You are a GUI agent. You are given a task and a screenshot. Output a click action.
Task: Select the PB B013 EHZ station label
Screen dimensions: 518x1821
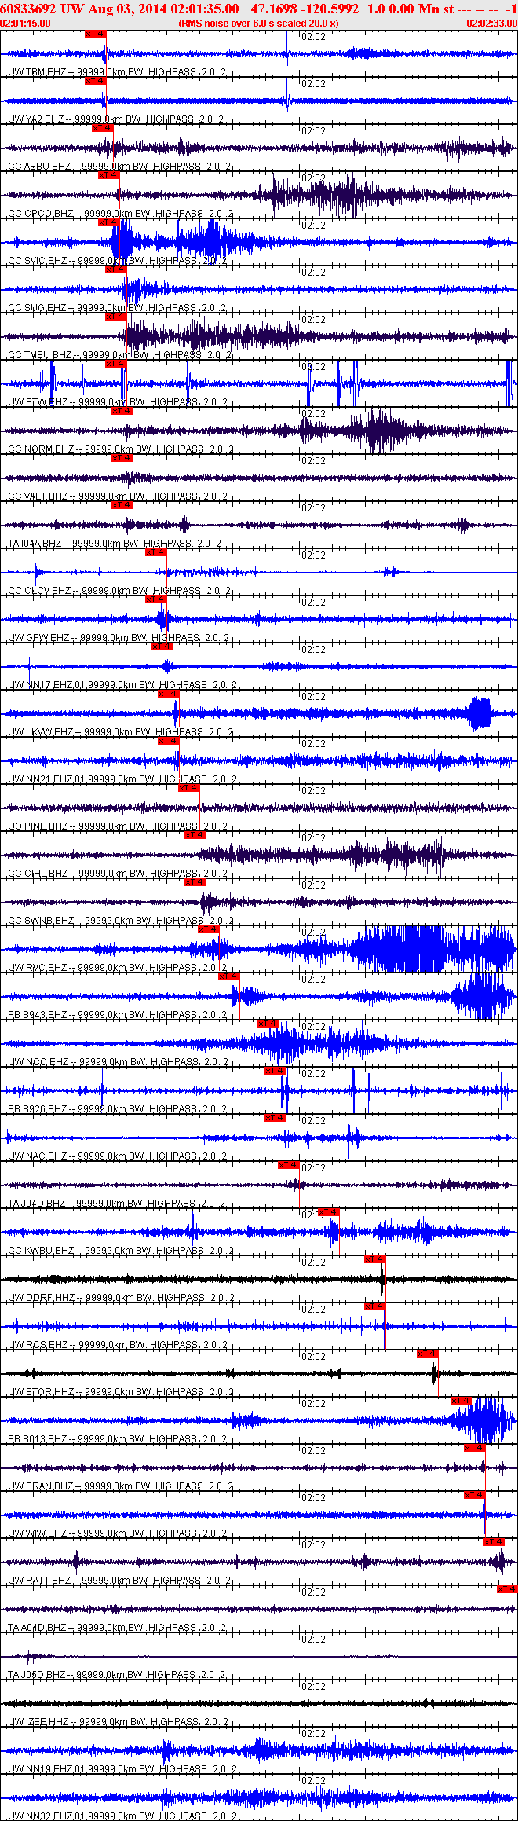click(117, 1439)
